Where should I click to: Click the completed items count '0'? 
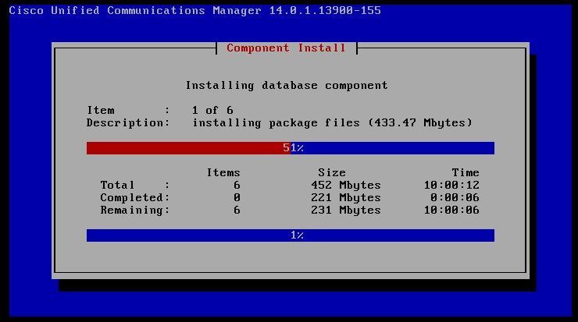click(x=237, y=197)
